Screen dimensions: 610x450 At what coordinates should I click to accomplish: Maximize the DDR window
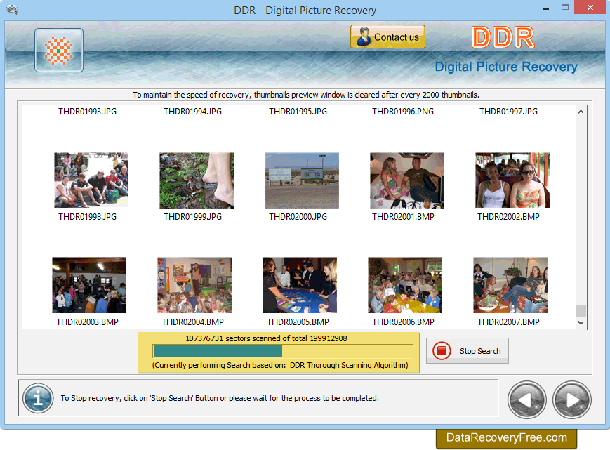tap(565, 8)
